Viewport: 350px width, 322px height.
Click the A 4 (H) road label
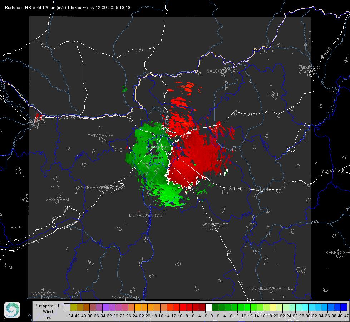(x=236, y=189)
